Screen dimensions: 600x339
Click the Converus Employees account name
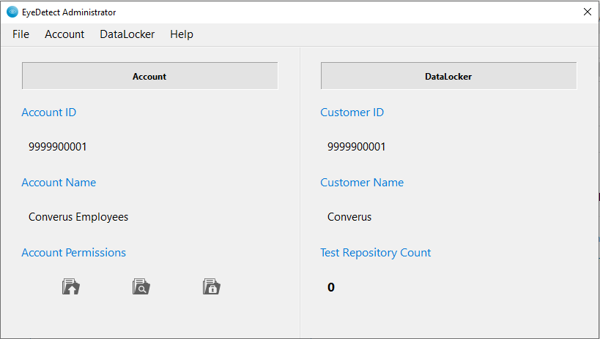[x=78, y=217]
